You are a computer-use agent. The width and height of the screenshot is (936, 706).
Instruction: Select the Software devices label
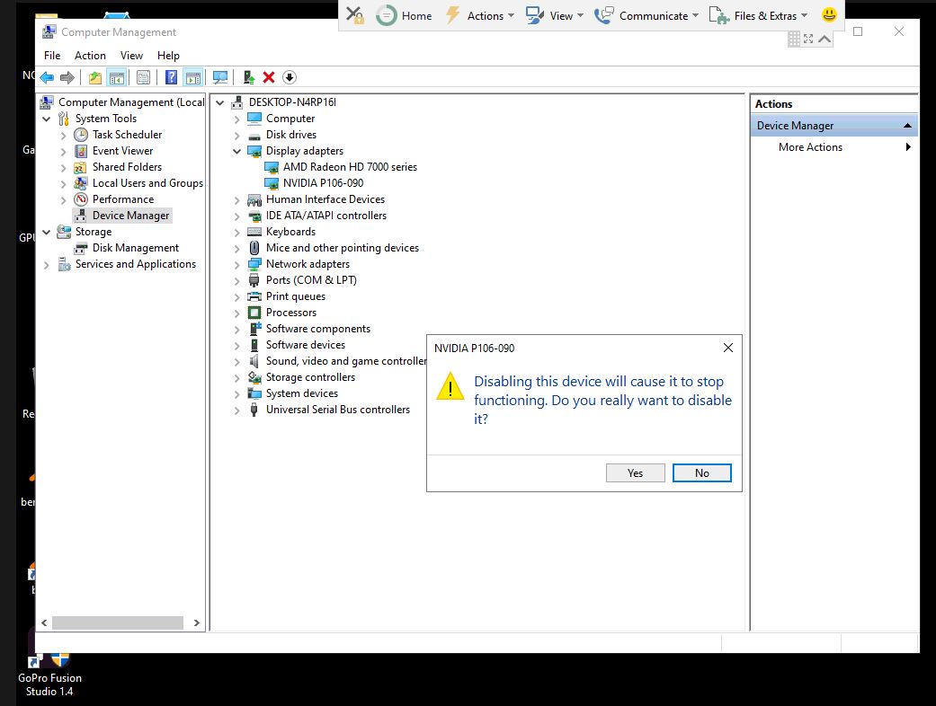(306, 345)
